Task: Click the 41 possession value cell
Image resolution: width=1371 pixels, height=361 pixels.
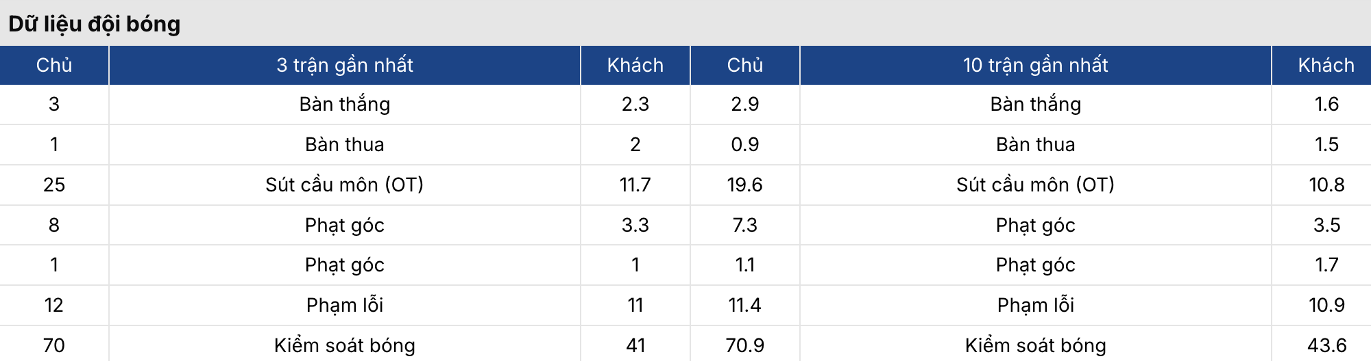Action: pos(635,345)
